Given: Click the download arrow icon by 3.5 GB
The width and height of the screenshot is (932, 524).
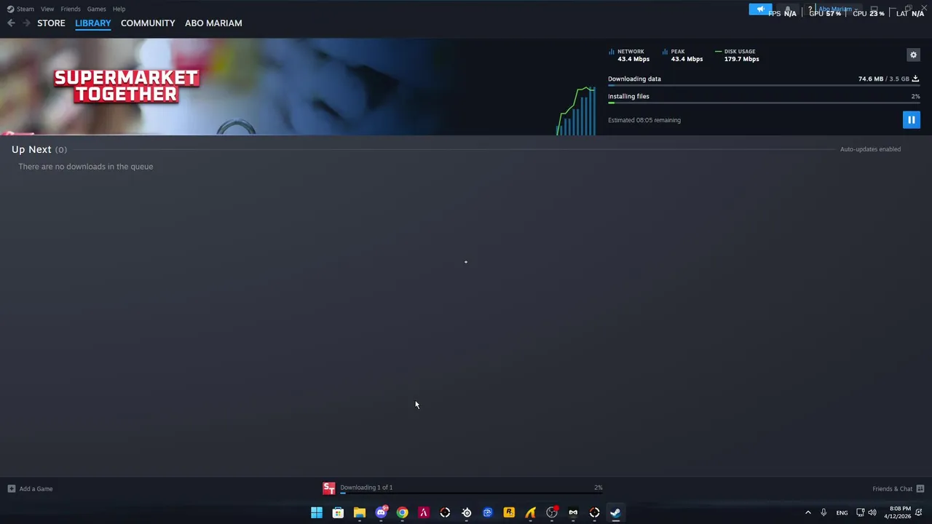Looking at the screenshot, I should [915, 79].
